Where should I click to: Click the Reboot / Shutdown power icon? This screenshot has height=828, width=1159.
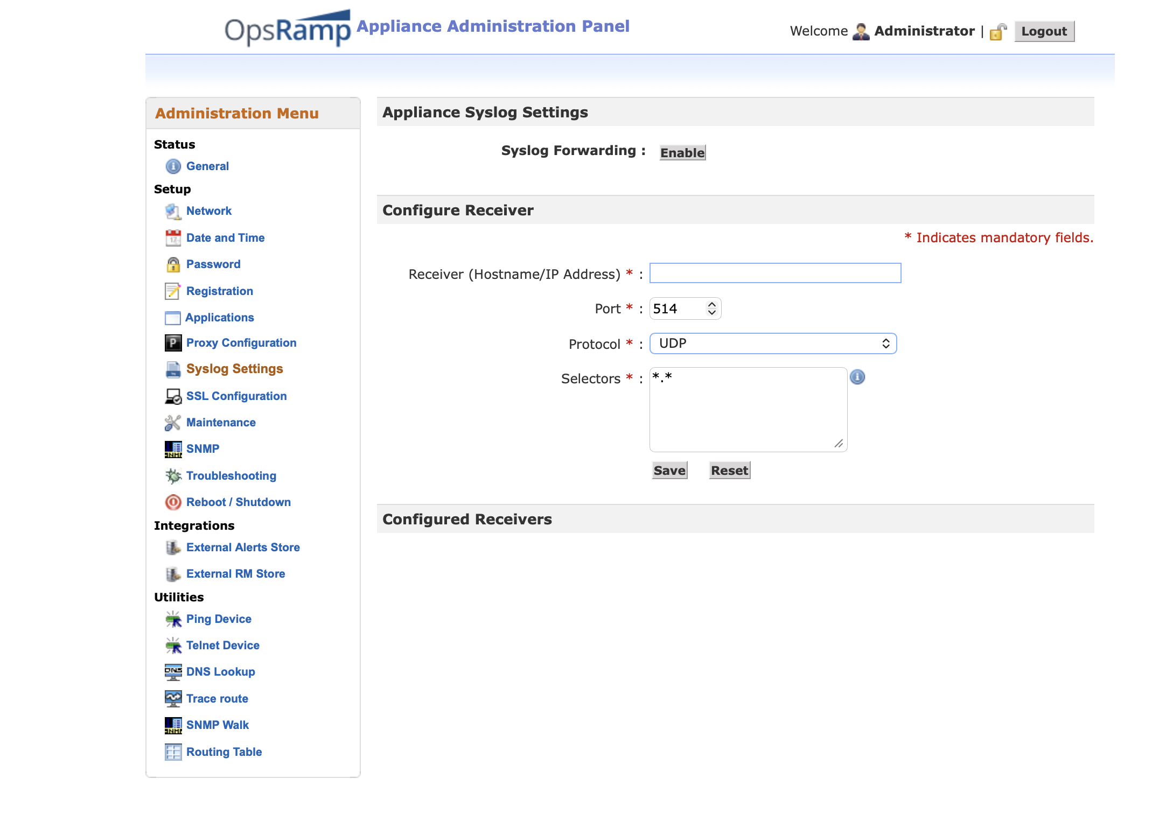(173, 502)
